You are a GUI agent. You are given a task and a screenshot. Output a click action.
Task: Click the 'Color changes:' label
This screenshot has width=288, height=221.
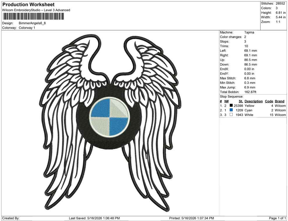(231, 37)
